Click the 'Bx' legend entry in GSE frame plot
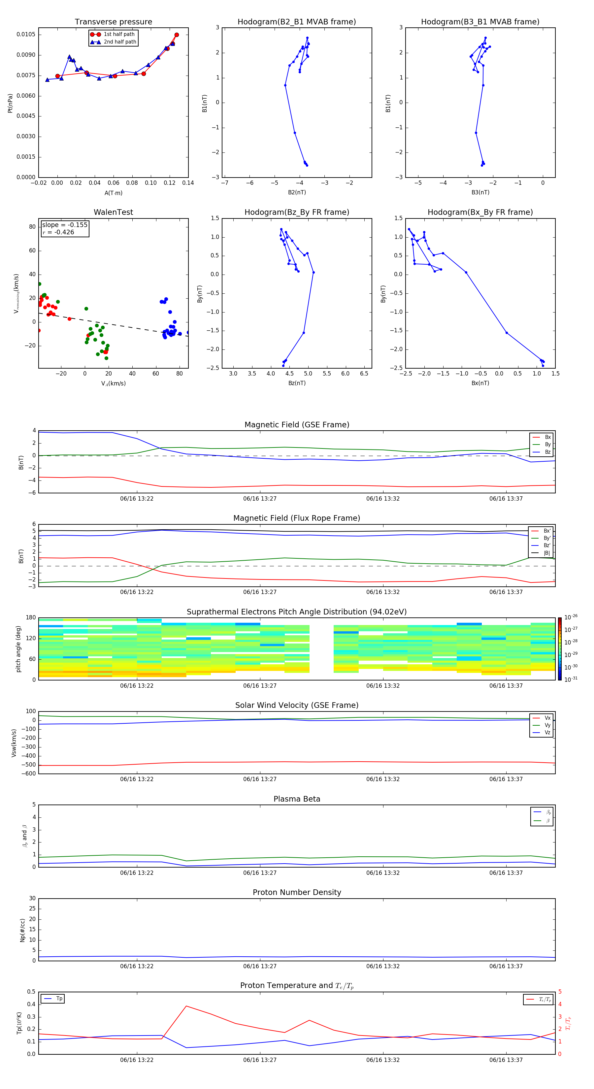 pos(542,437)
